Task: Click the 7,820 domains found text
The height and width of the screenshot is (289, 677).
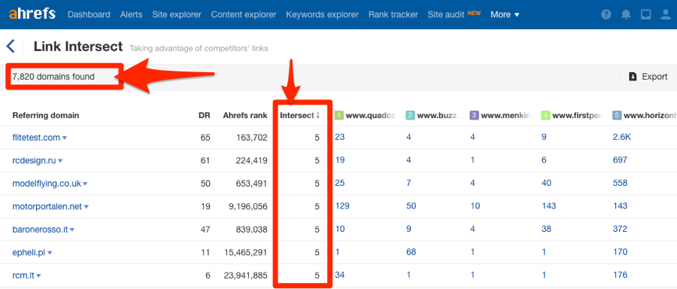Action: pyautogui.click(x=53, y=77)
